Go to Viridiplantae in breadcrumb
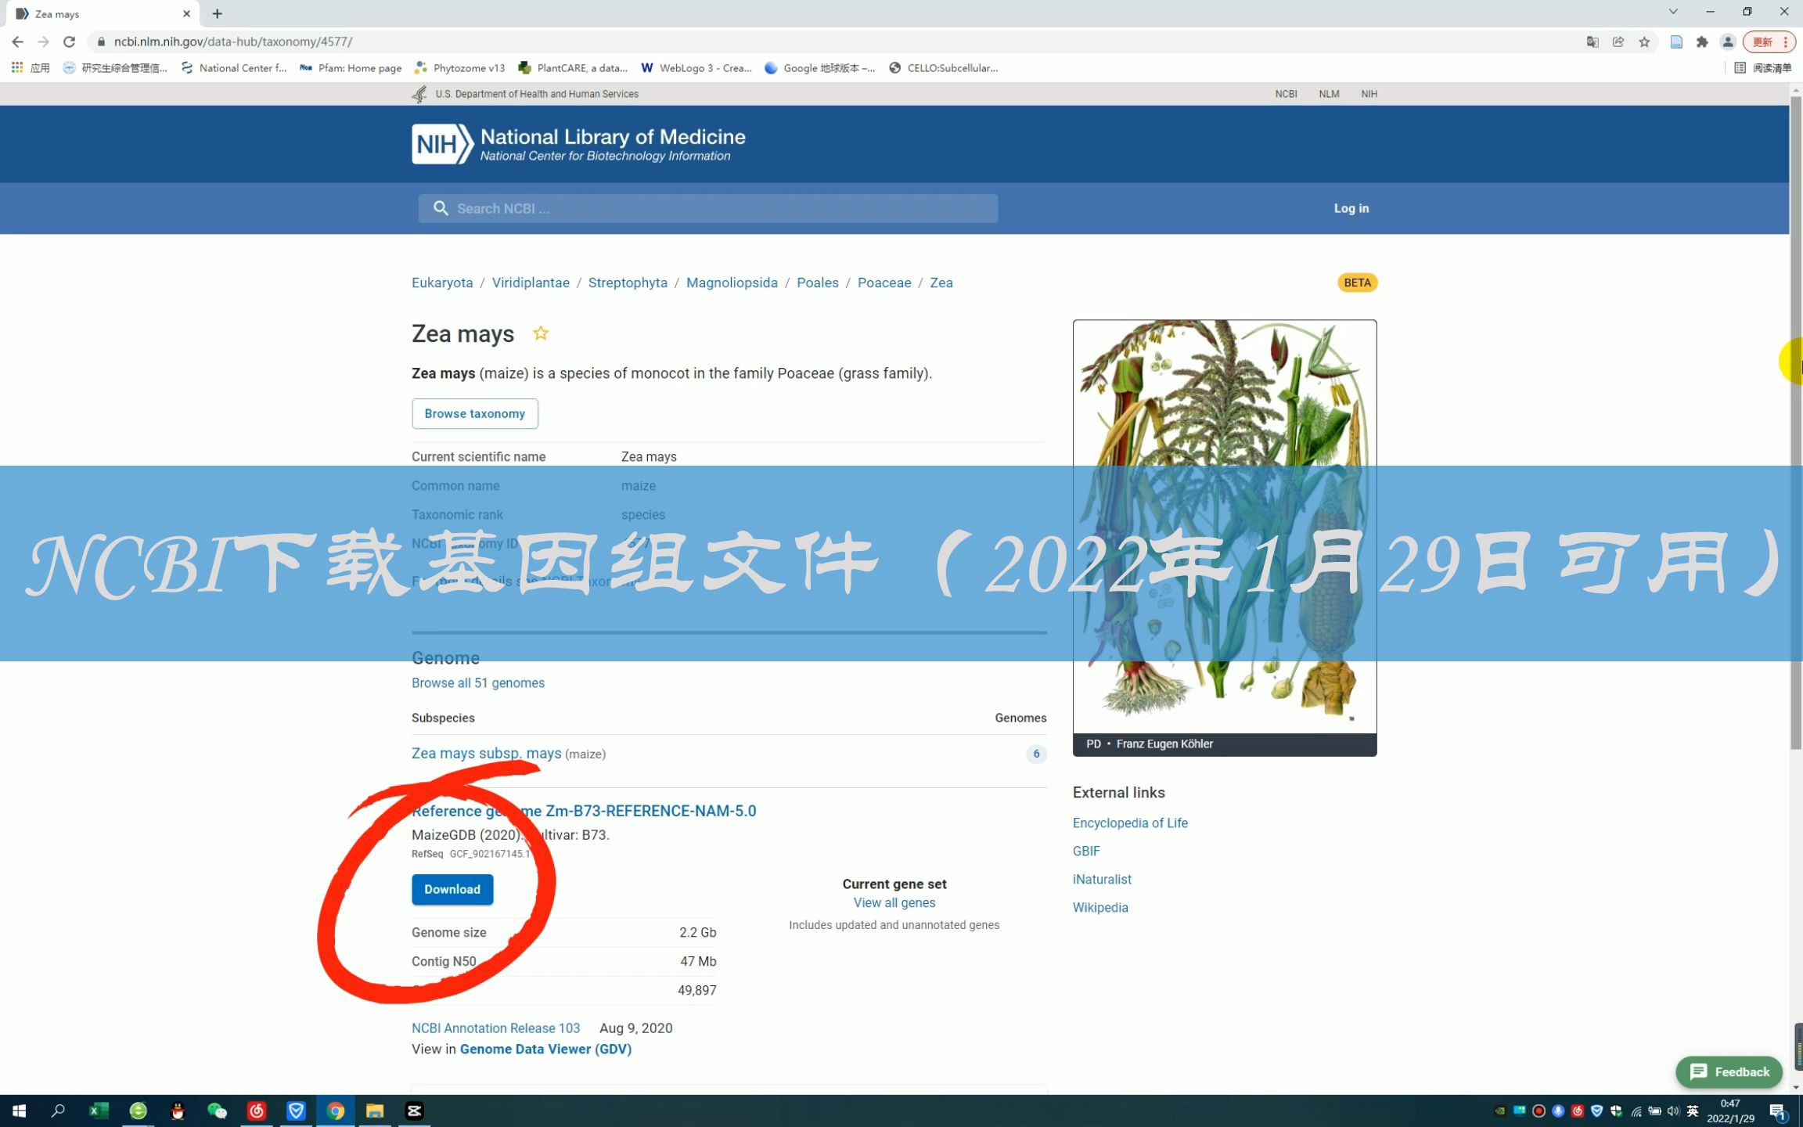This screenshot has width=1803, height=1127. point(531,283)
